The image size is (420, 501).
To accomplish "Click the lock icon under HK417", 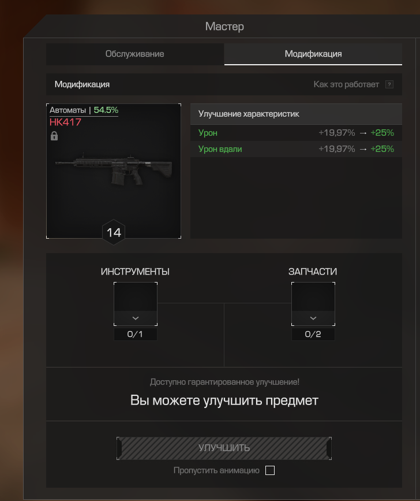I will pyautogui.click(x=54, y=136).
